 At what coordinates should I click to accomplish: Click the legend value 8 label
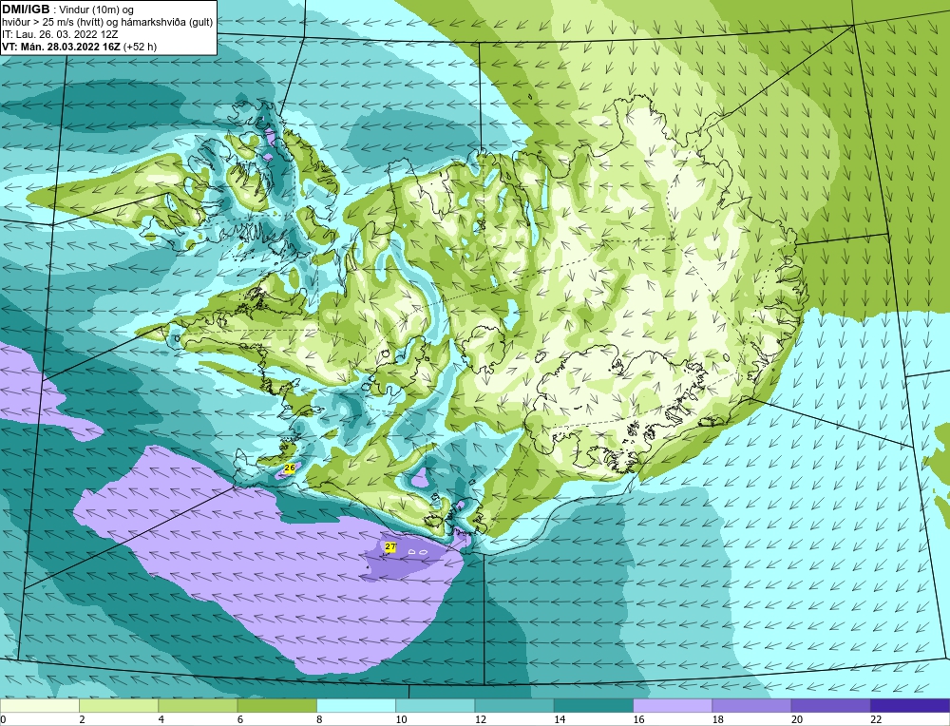(x=319, y=719)
